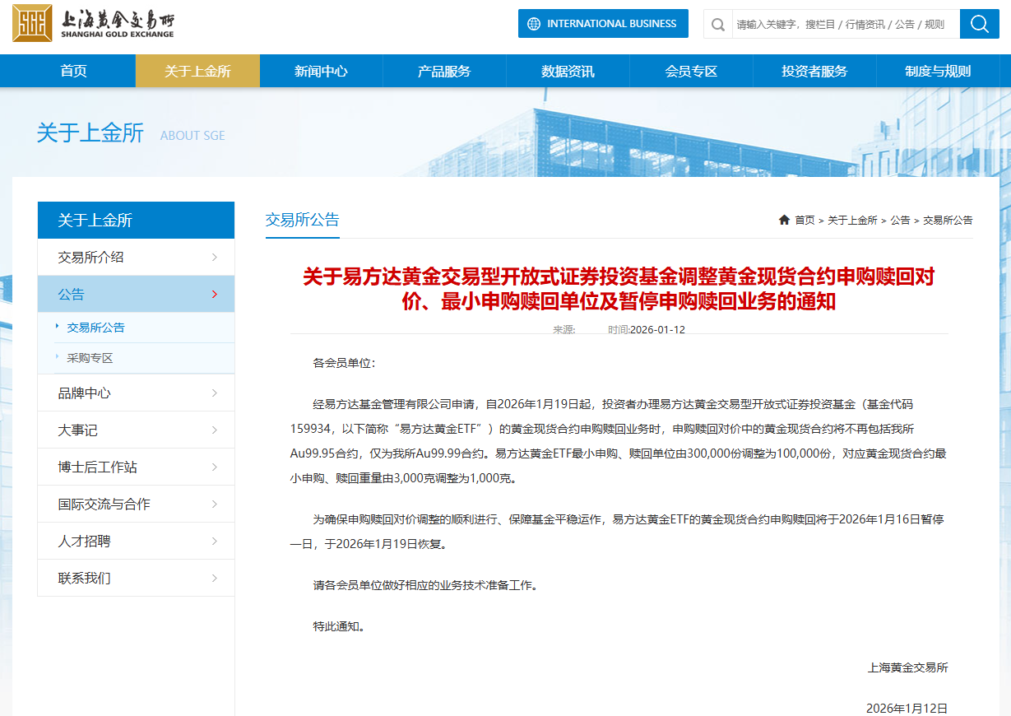Expand the 大事记 sidebar chevron
This screenshot has width=1011, height=716.
(x=216, y=430)
